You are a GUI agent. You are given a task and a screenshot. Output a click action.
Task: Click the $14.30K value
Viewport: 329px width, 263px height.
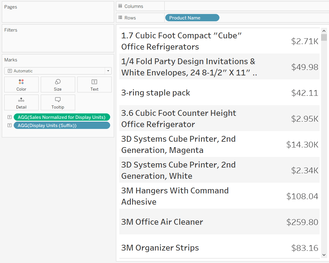click(302, 145)
